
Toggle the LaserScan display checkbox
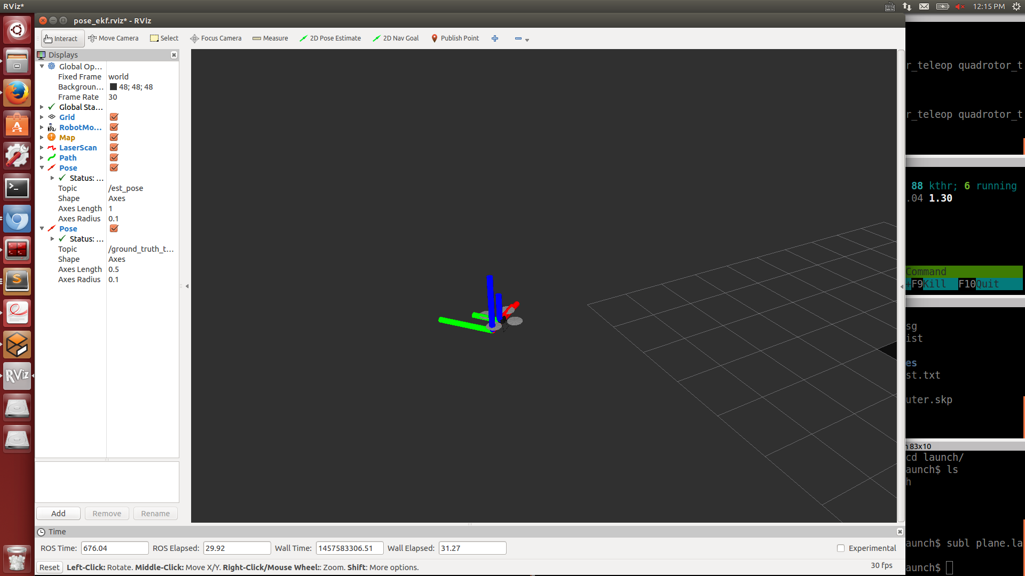(x=114, y=147)
